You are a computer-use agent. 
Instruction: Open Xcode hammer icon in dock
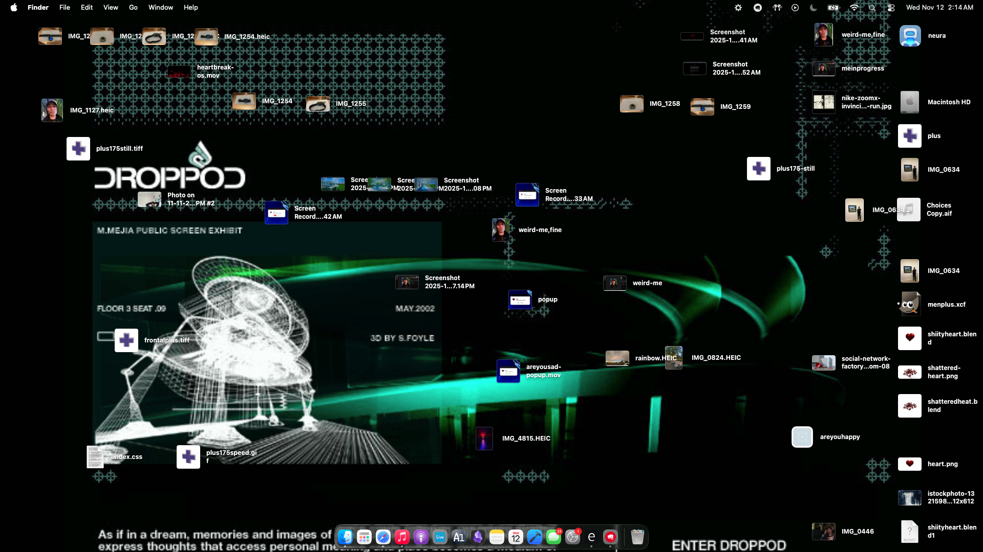tap(535, 537)
